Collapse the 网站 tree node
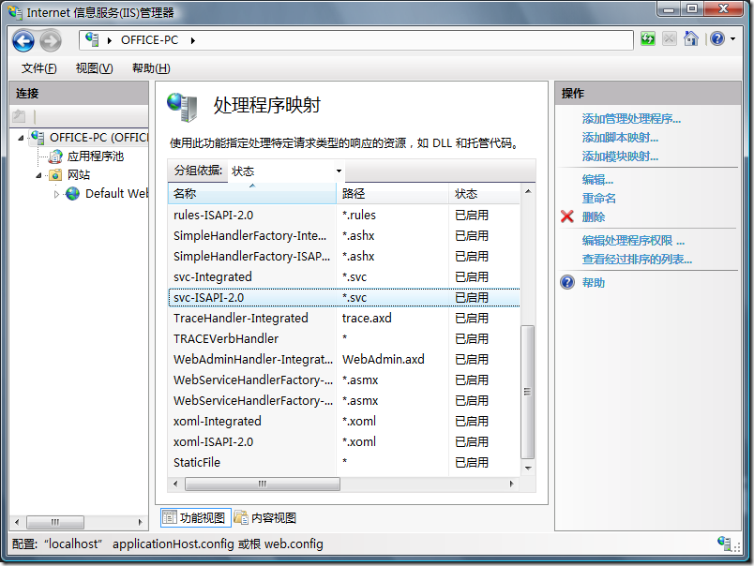754x566 pixels. click(x=39, y=175)
